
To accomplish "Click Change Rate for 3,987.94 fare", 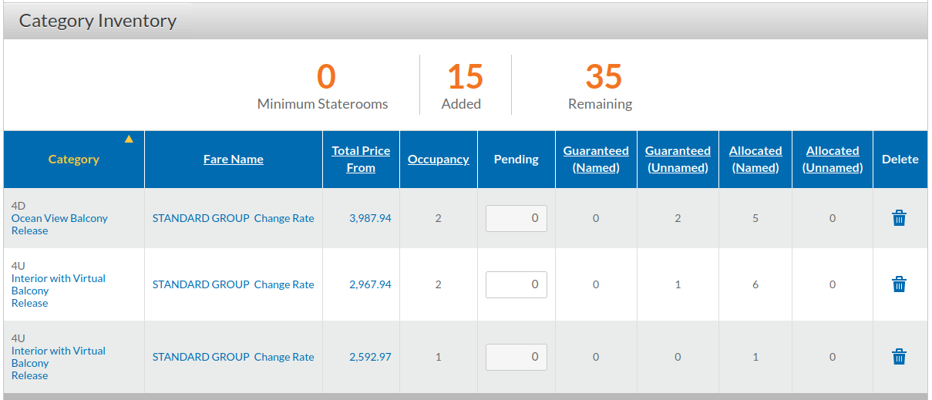I will click(284, 218).
